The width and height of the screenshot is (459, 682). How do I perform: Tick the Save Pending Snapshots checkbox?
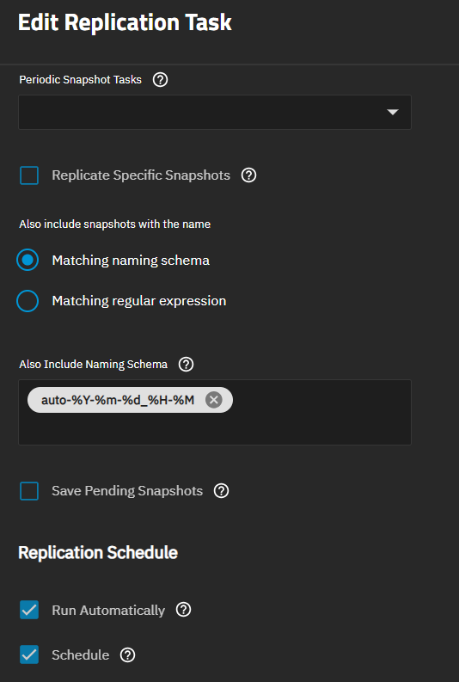point(29,491)
